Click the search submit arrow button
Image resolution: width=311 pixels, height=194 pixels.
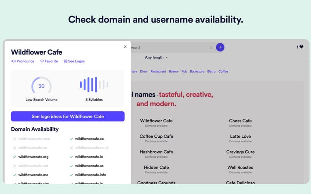tap(220, 47)
